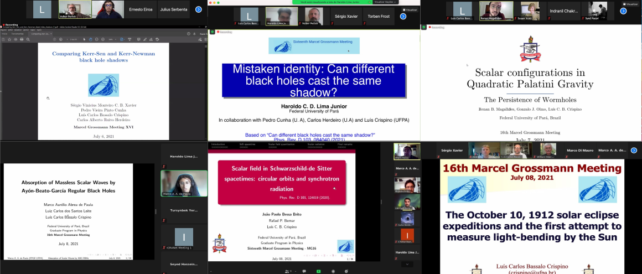Click Visualizar button in Scalar configurations window
642x274 pixels.
pyautogui.click(x=630, y=4)
